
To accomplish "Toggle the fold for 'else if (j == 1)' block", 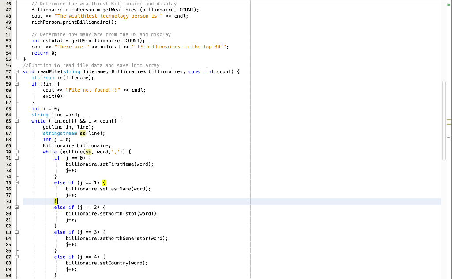I will click(16, 182).
